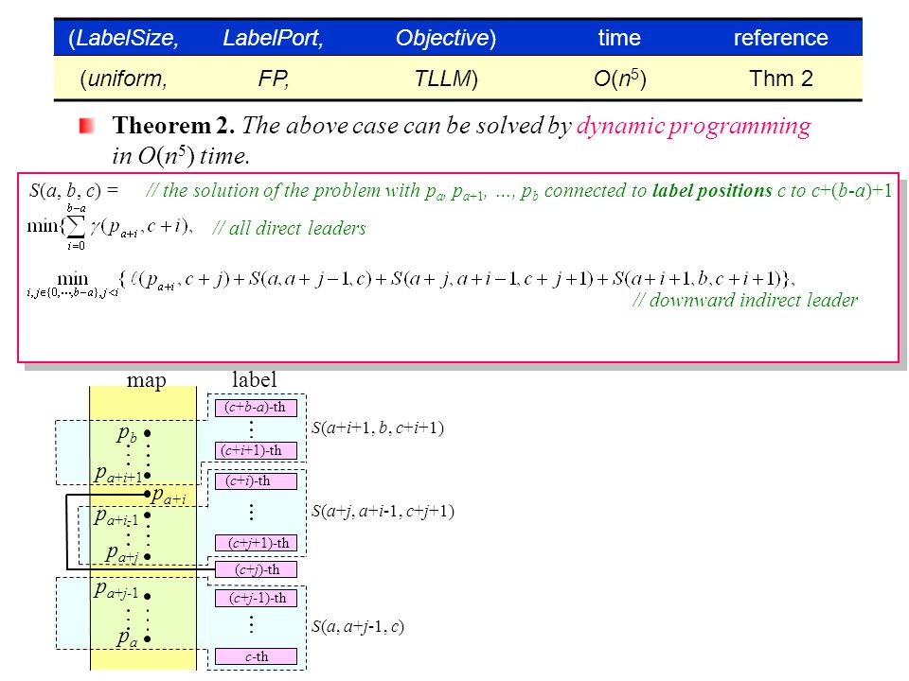The width and height of the screenshot is (909, 681).
Task: Select the "(c+j)-th" label box
Action: (256, 569)
